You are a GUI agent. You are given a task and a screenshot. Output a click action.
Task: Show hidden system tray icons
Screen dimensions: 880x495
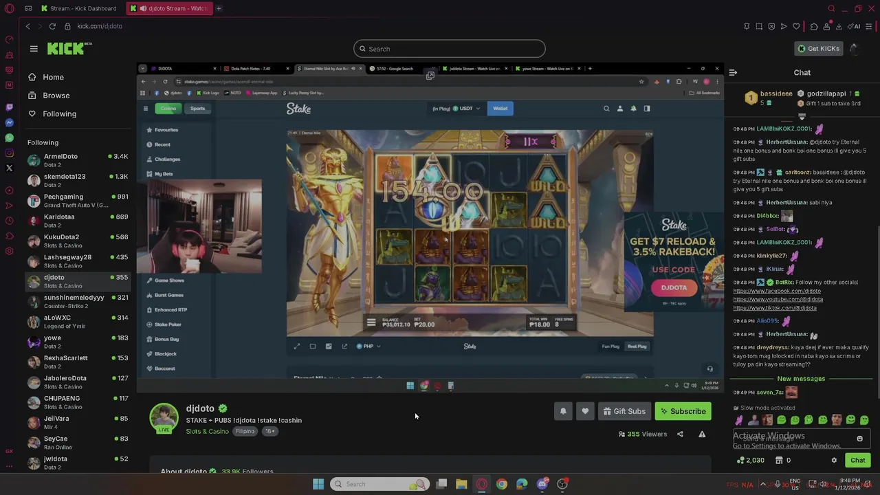762,484
